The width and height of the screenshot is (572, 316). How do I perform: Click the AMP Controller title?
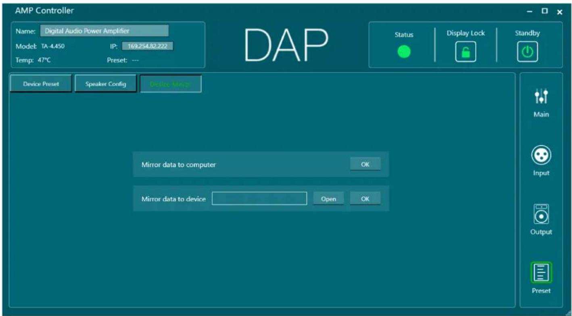tap(44, 10)
